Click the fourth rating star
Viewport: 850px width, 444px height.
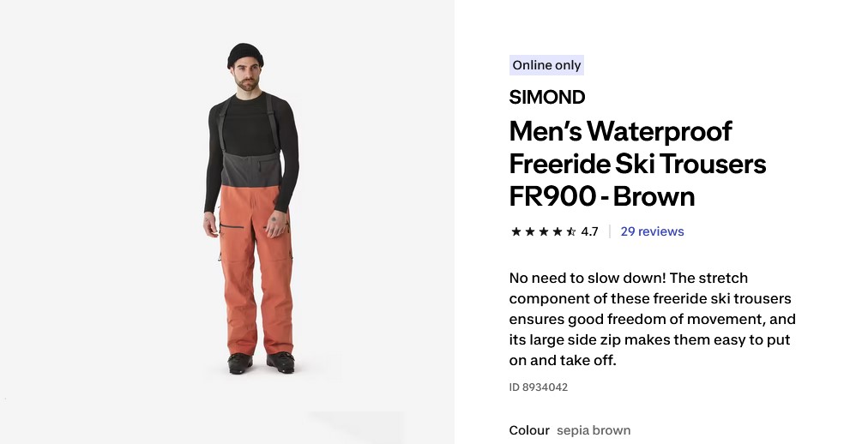(x=558, y=231)
